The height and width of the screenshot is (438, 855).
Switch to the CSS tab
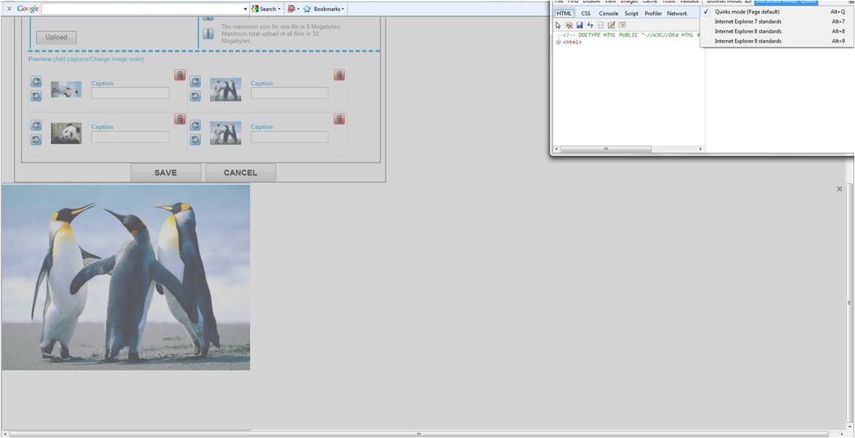coord(585,13)
